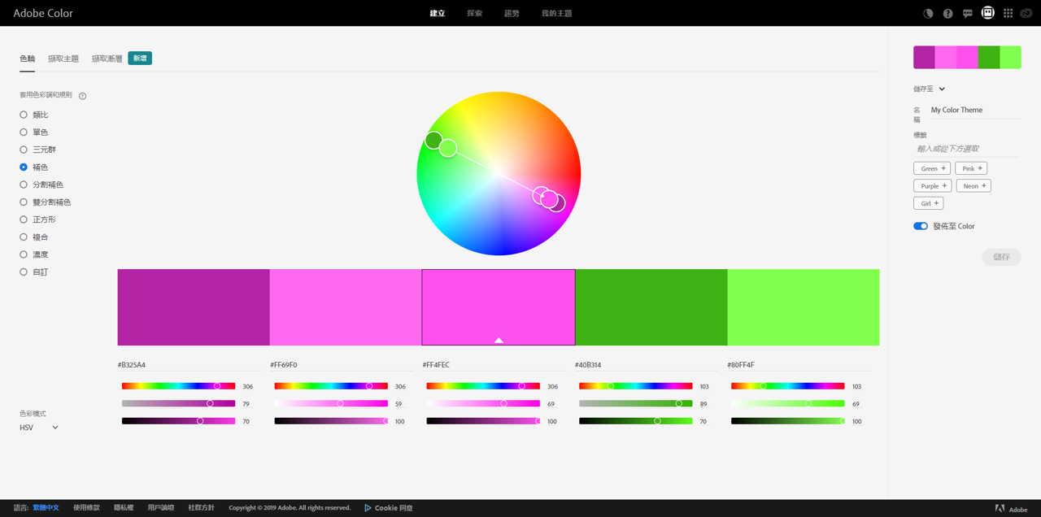
Task: Open the 探索 top navigation item
Action: pos(475,14)
